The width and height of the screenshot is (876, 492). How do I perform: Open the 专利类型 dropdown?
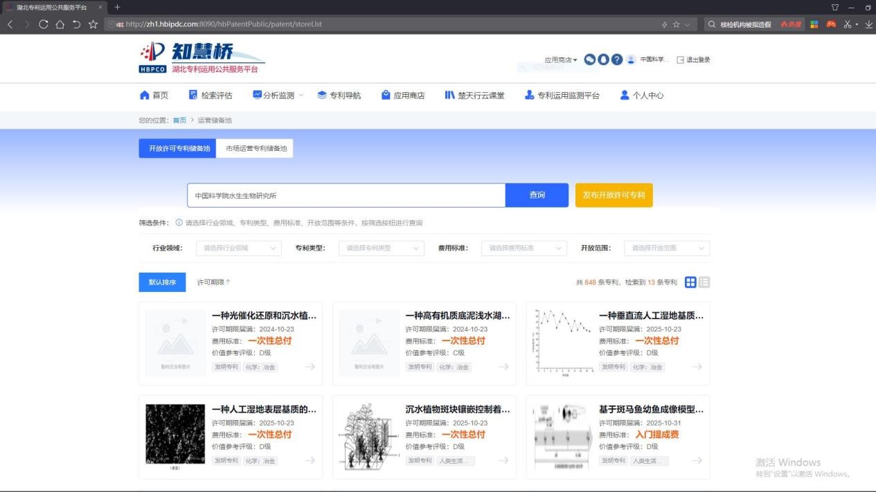[x=381, y=248]
